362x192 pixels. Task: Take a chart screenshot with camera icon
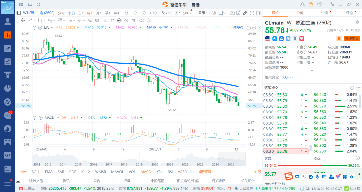232,13
